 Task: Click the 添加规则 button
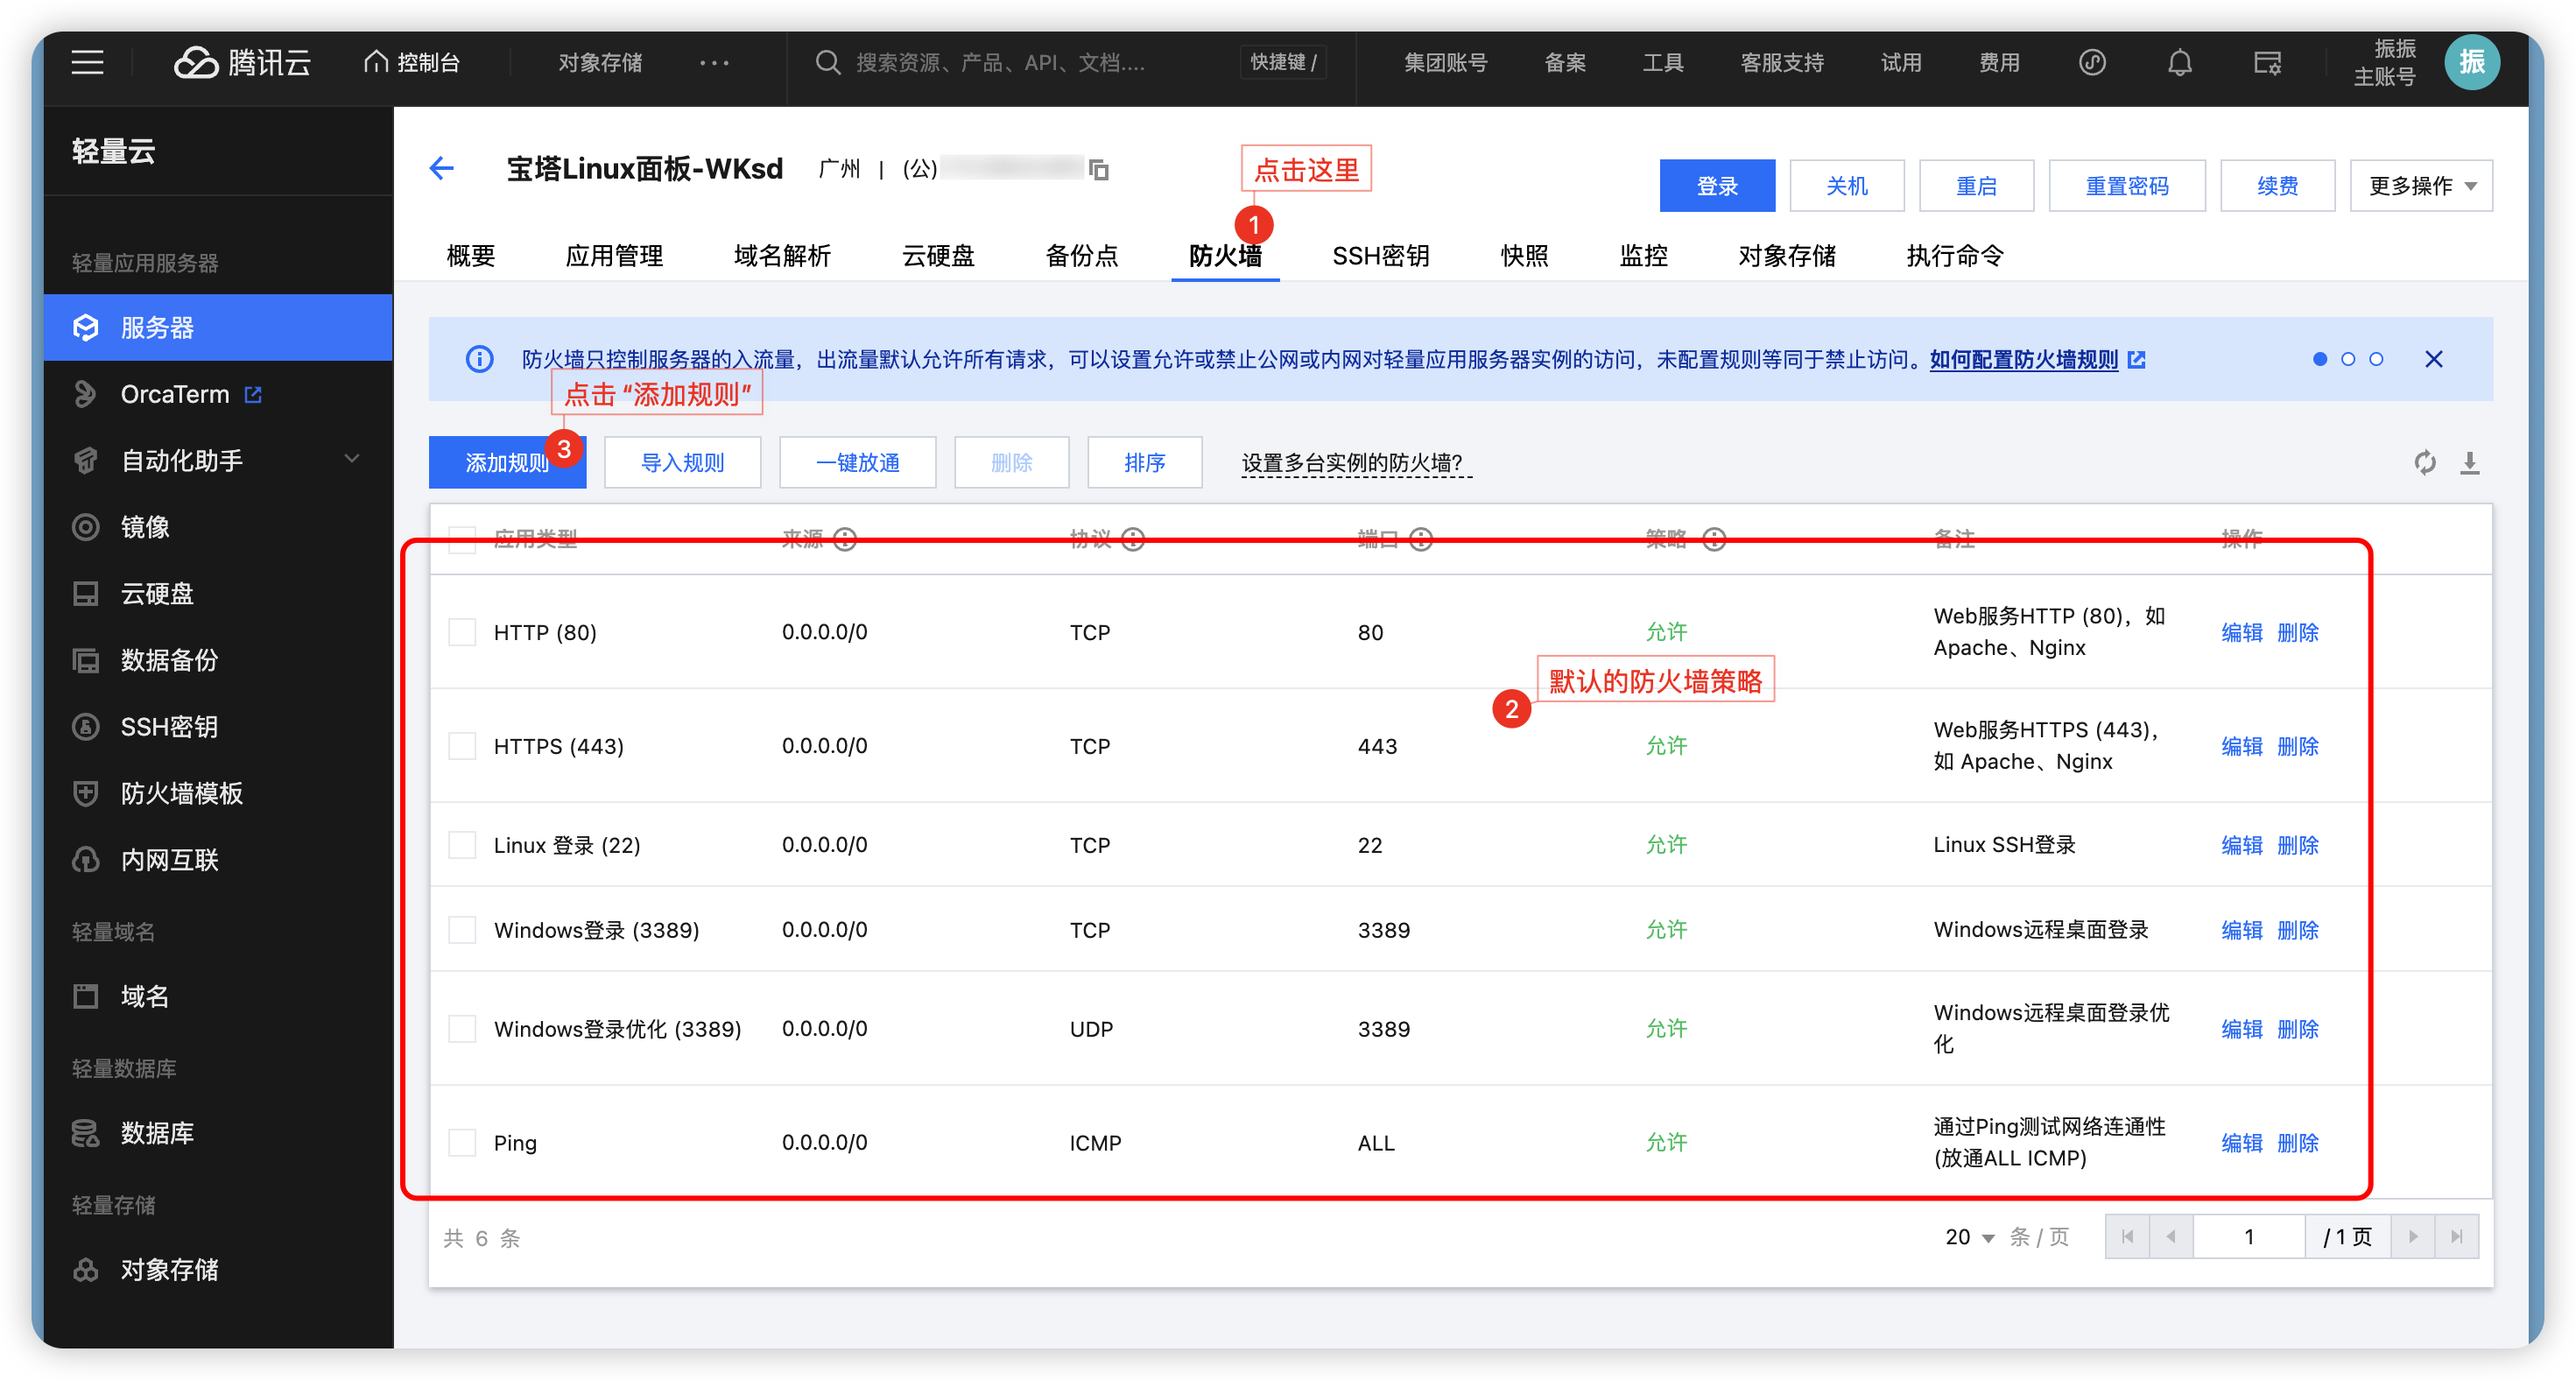pyautogui.click(x=507, y=462)
